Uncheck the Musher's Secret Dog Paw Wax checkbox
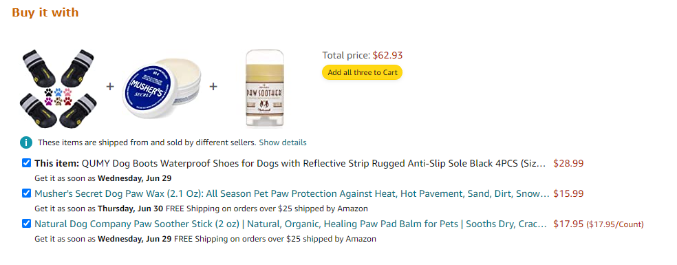The image size is (677, 265). pyautogui.click(x=26, y=193)
